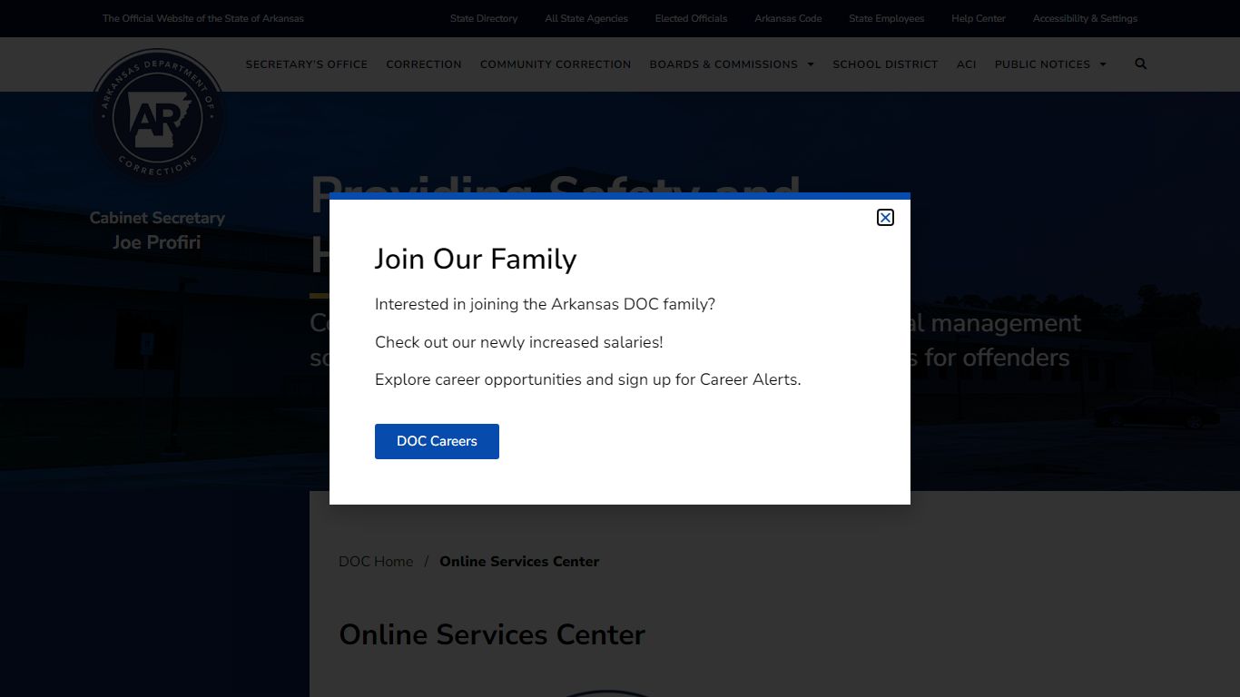The image size is (1240, 697).
Task: Close the Join Our Family popup
Action: click(x=885, y=217)
